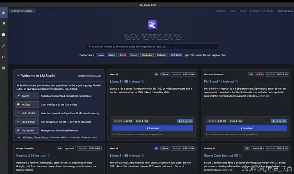Screen dimensions: 294x174
Task: Click the Microsoft Research publisher label
Action: tap(214, 74)
